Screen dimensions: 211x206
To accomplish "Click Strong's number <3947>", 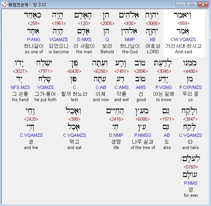I will click(190, 119).
